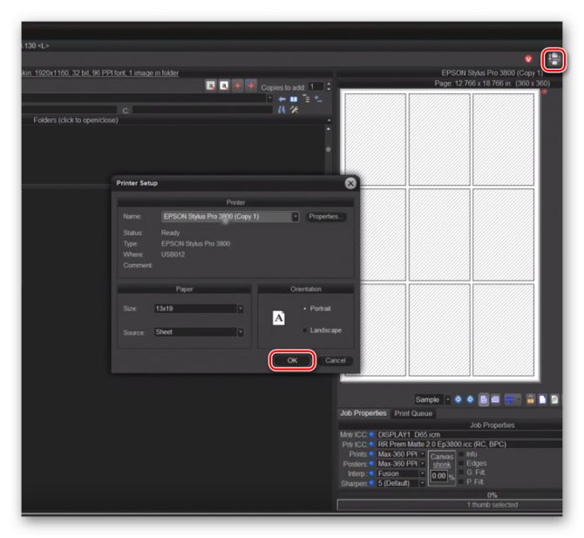Click the binoculars search icon
Image resolution: width=584 pixels, height=538 pixels.
pos(282,110)
